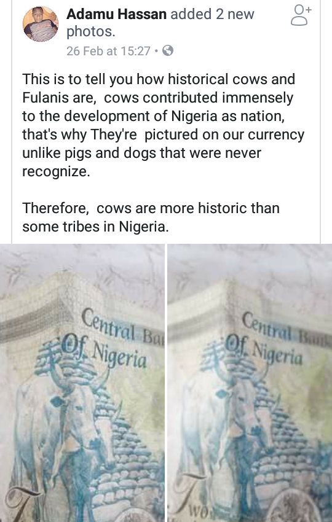Image resolution: width=332 pixels, height=522 pixels.
Task: Open the right banknote photo
Action: pyautogui.click(x=250, y=383)
